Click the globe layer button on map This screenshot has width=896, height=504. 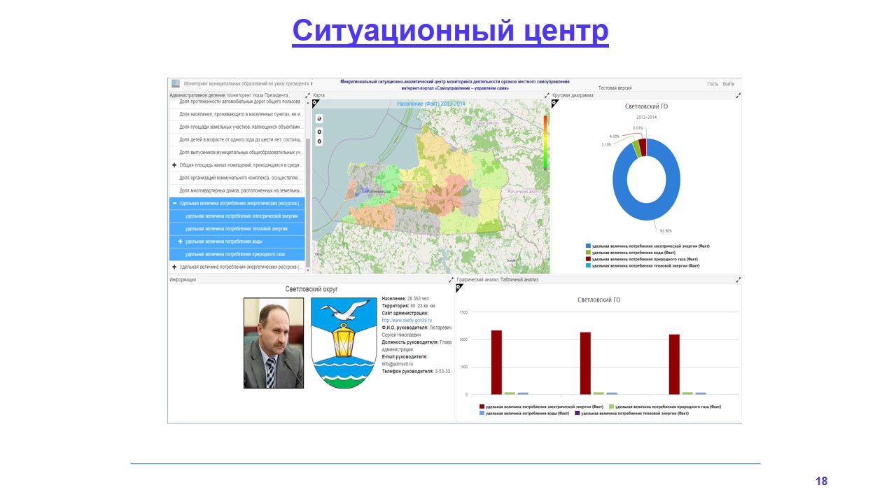pos(319,119)
